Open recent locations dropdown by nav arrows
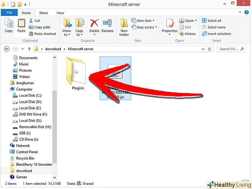The height and width of the screenshot is (189, 252). [x=22, y=49]
